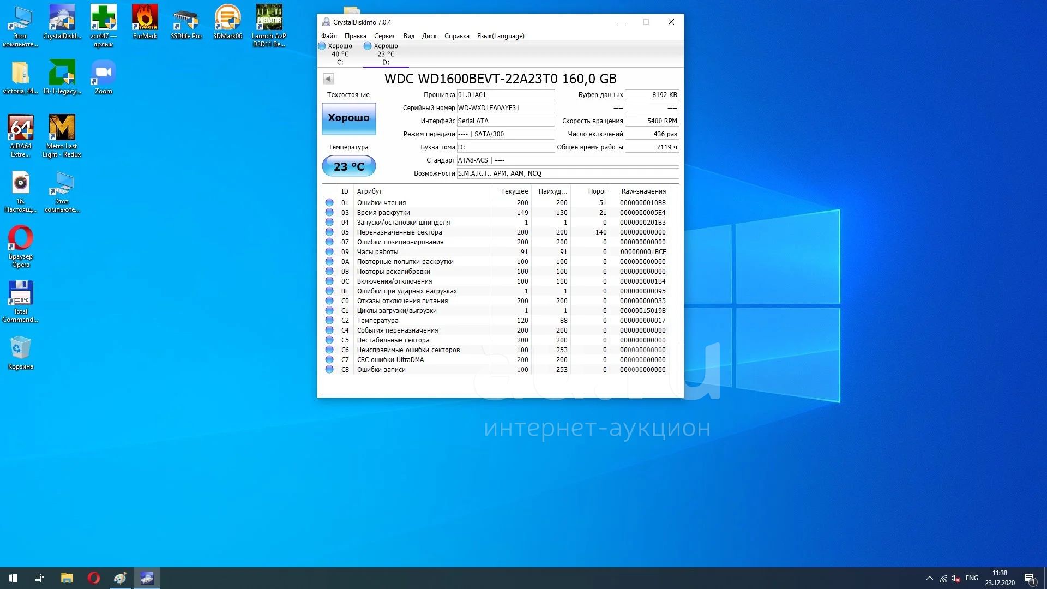Open the AIDA64 Extreme desktop shortcut

pyautogui.click(x=20, y=136)
